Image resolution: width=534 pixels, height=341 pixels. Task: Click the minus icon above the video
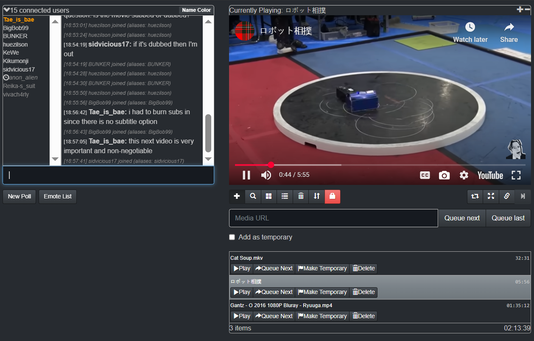[x=527, y=9]
